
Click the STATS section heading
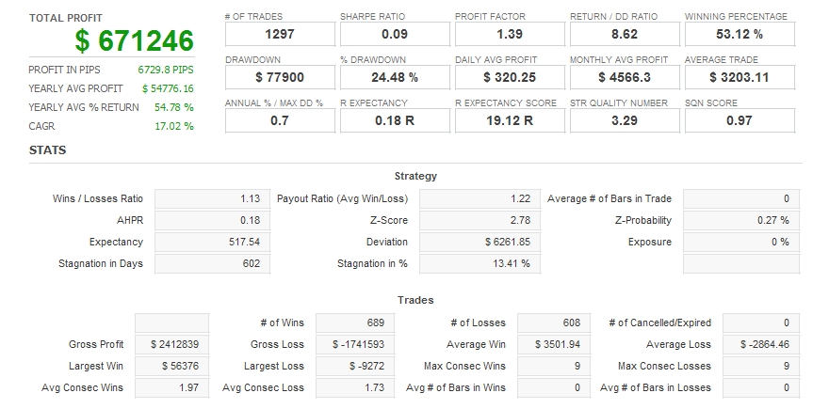pos(47,150)
